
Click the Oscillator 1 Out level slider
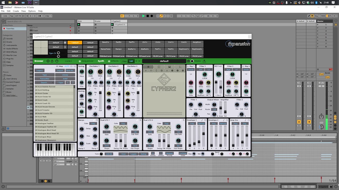click(x=100, y=100)
